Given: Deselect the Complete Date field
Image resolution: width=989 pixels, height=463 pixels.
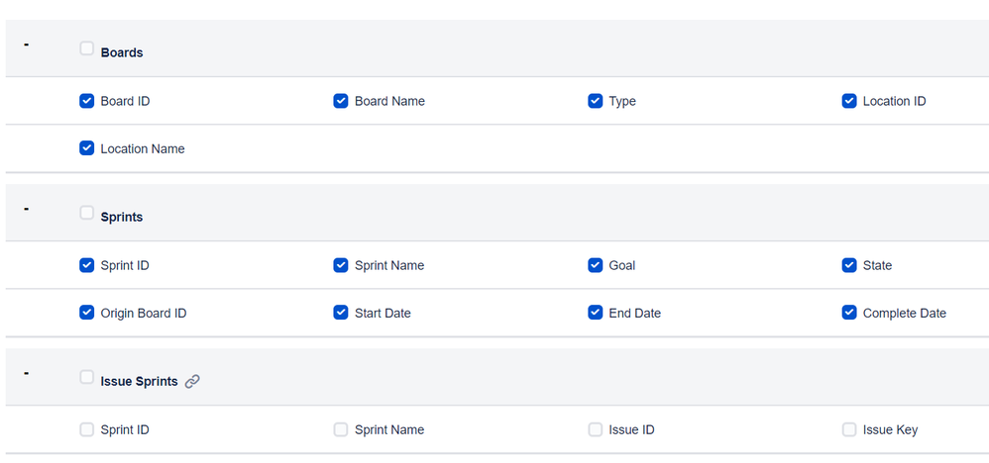Looking at the screenshot, I should 849,313.
